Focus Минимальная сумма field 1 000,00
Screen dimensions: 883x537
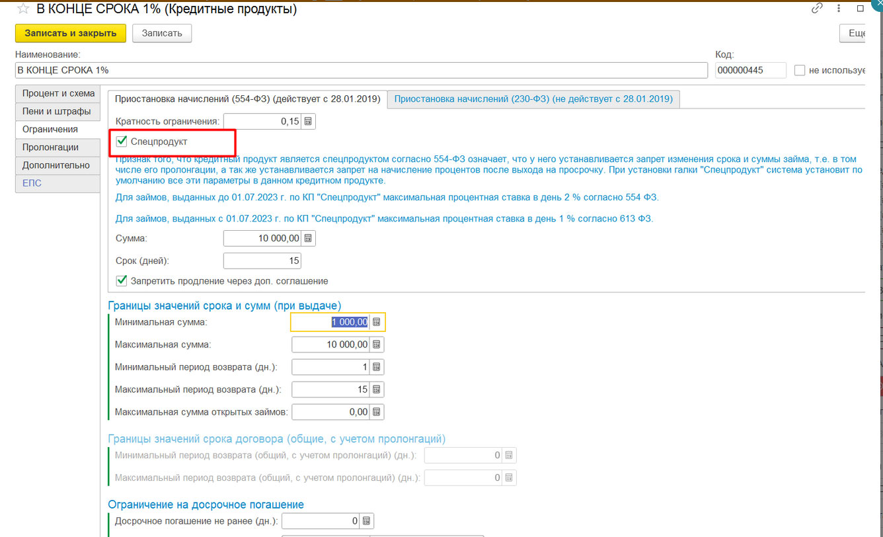330,322
